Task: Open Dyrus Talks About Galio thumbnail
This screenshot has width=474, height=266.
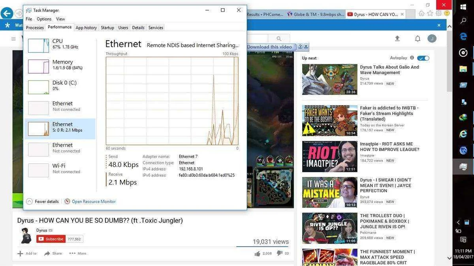Action: pos(329,79)
